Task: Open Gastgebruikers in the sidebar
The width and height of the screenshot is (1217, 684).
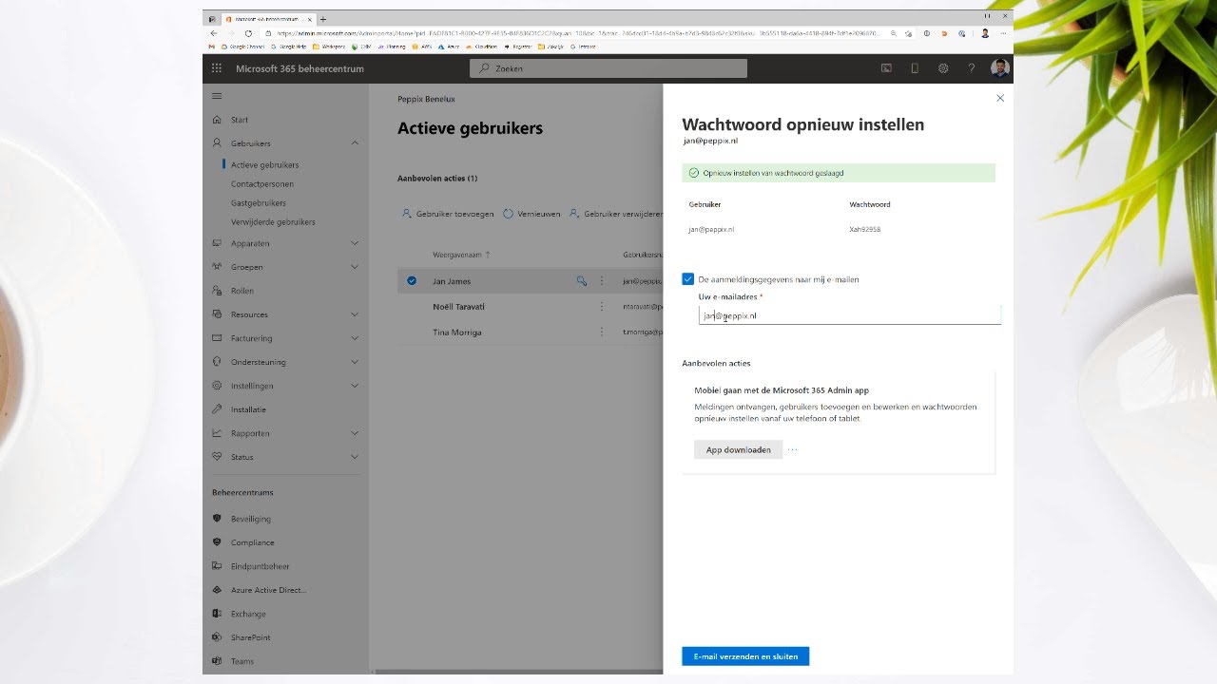Action: (x=259, y=203)
